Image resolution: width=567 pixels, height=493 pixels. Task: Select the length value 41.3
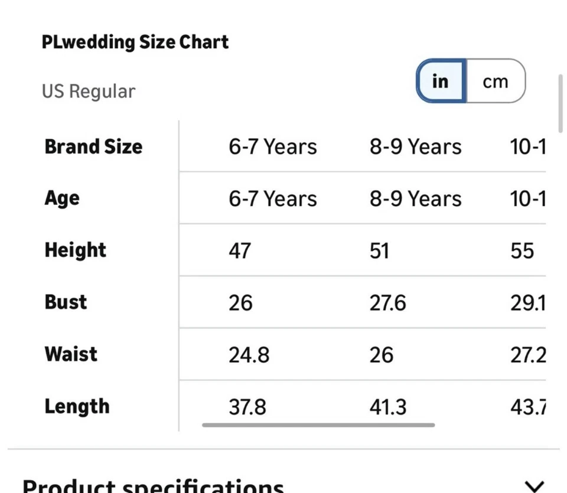tap(388, 407)
